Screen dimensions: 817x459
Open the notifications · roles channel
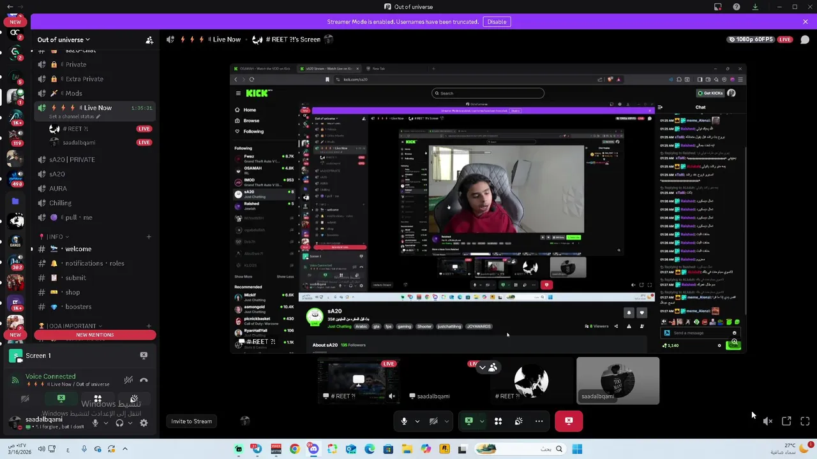(x=96, y=263)
